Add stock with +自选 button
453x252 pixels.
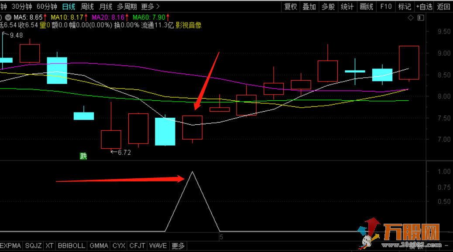(x=424, y=7)
